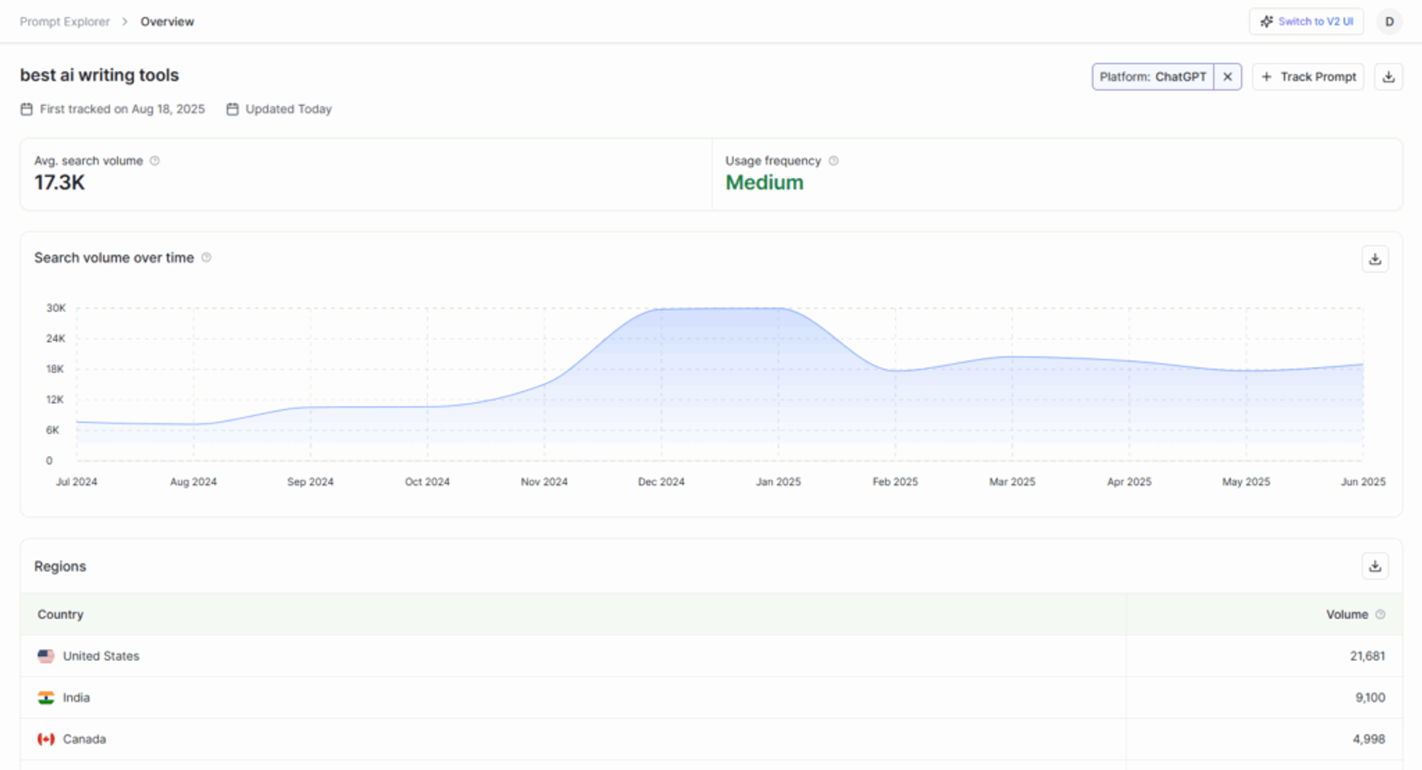Open the Avg. search volume info tooltip
Image resolution: width=1422 pixels, height=770 pixels.
point(155,161)
